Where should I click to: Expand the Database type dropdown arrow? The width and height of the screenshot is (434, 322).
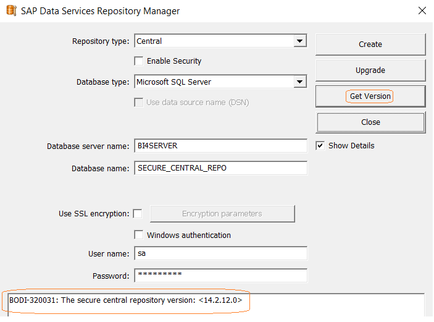click(x=300, y=82)
